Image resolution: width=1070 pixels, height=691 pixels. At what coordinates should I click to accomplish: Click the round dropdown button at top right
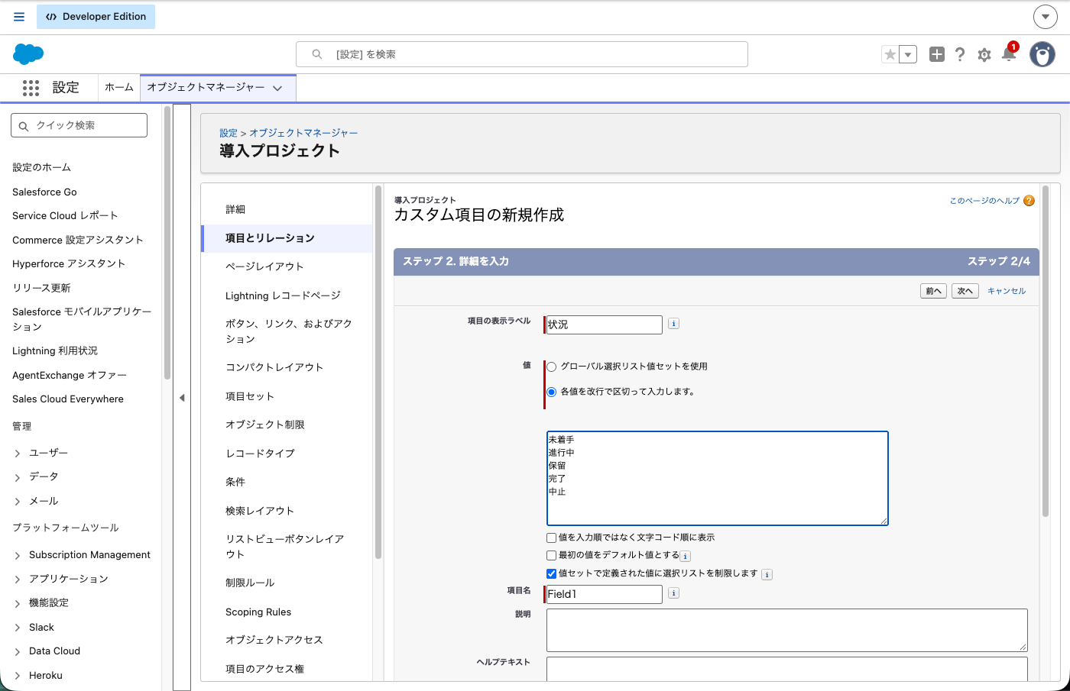(x=1045, y=17)
